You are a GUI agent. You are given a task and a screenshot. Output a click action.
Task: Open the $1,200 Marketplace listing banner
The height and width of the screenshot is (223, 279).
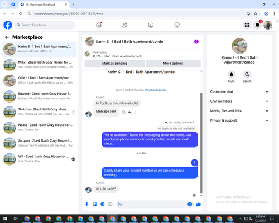point(143,54)
